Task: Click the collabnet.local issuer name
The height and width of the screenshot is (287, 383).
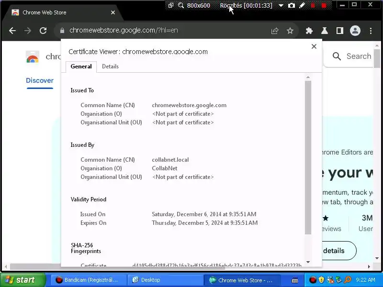Action: (170, 160)
